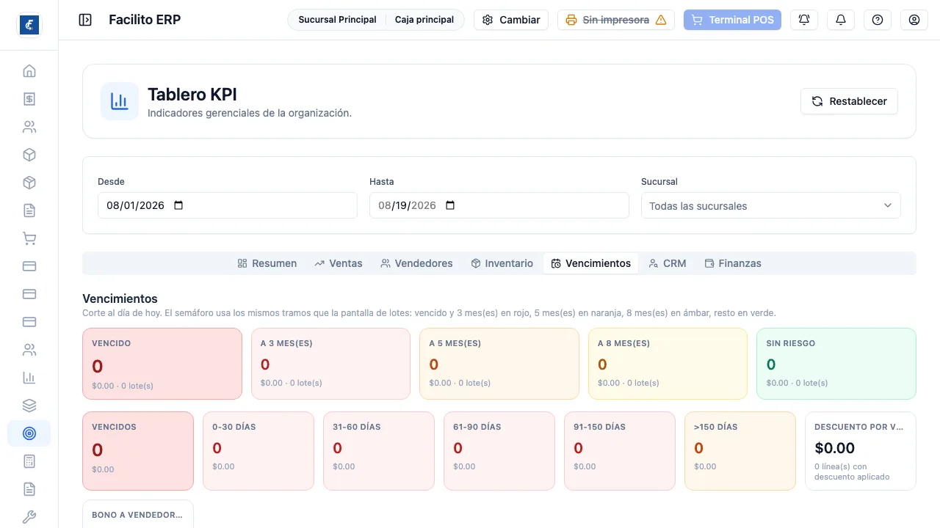940x528 pixels.
Task: Click the red VENCIDO card
Action: pyautogui.click(x=162, y=364)
